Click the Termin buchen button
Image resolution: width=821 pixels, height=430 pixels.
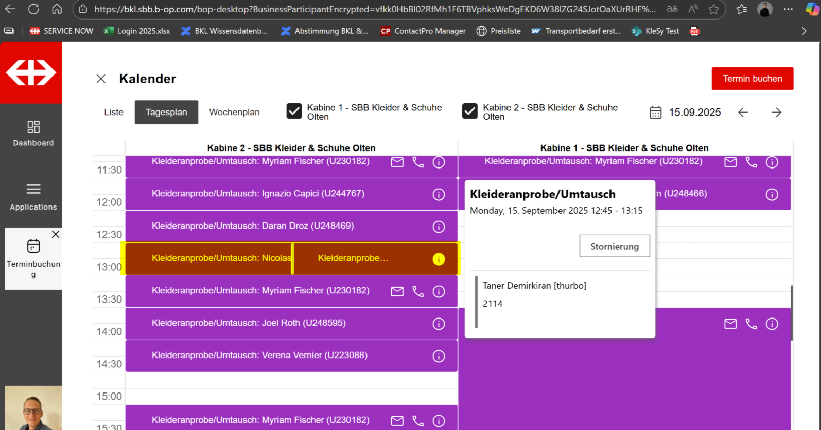(x=752, y=79)
